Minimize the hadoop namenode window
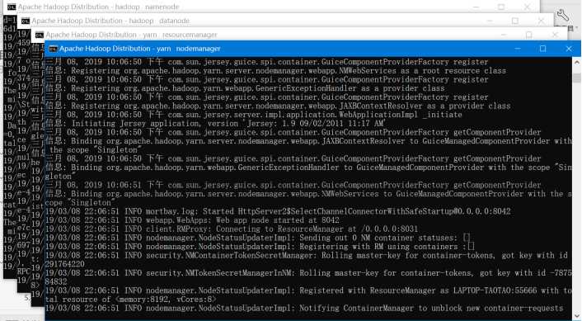 (476, 7)
